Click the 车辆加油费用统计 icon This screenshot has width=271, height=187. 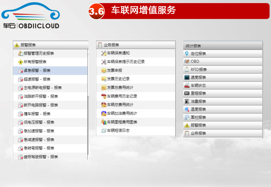pyautogui.click(x=103, y=113)
